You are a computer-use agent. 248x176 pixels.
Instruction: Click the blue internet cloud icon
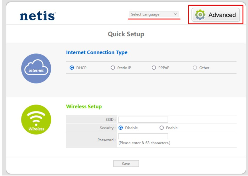point(36,68)
